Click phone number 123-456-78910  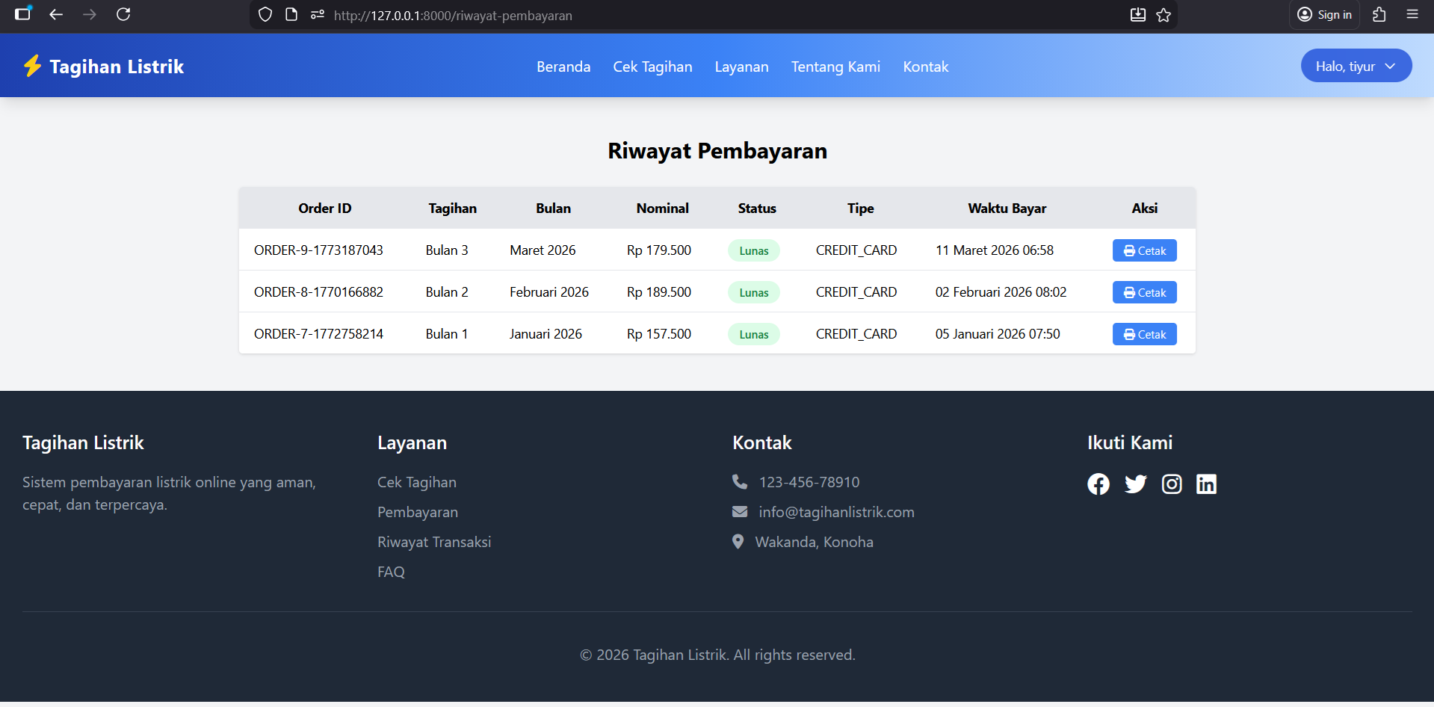point(809,482)
